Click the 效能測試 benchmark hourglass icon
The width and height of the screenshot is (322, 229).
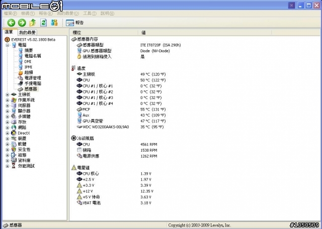[x=14, y=166]
